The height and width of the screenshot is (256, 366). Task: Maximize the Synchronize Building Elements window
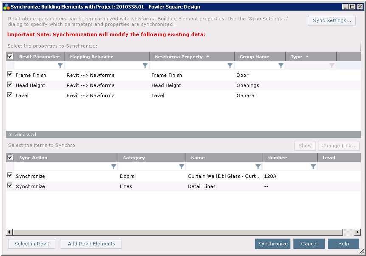(352, 7)
